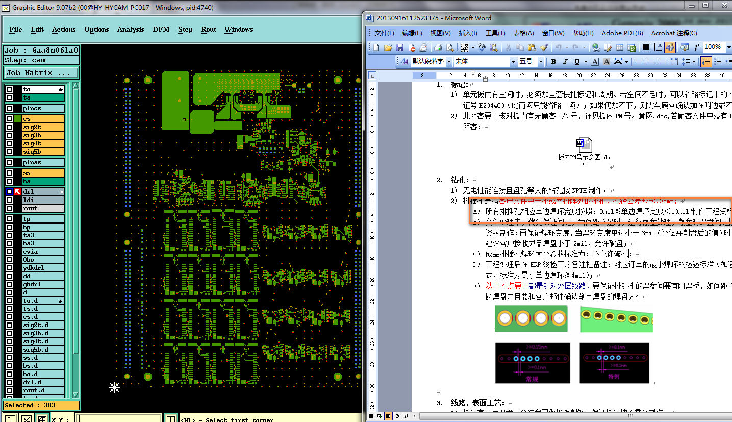
Task: Open Analysis menu in Graphic Editor
Action: pos(131,29)
